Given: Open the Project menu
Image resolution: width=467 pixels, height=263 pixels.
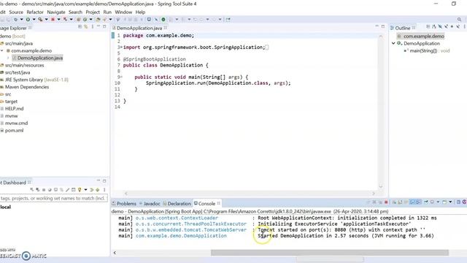Looking at the screenshot, I should 93,12.
